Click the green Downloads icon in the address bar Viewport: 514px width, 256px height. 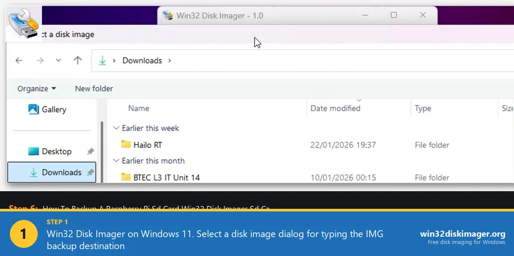click(x=102, y=60)
